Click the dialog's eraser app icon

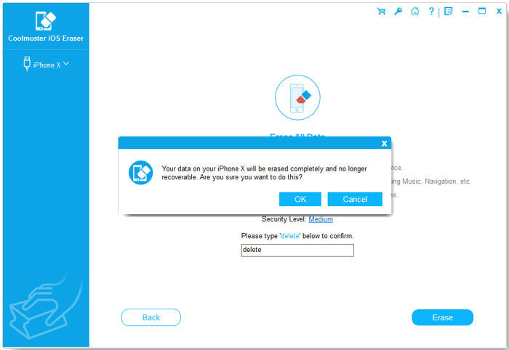[x=140, y=173]
